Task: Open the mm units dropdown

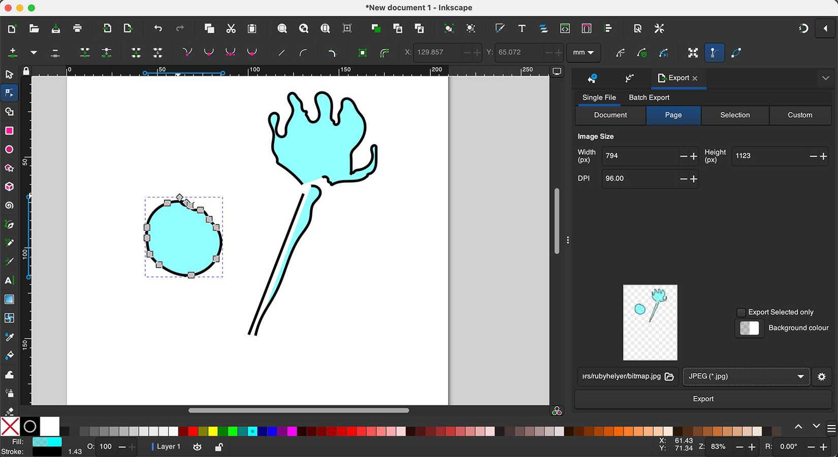Action: click(583, 52)
